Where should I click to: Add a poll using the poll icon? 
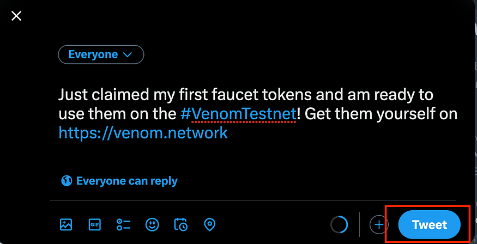(123, 224)
